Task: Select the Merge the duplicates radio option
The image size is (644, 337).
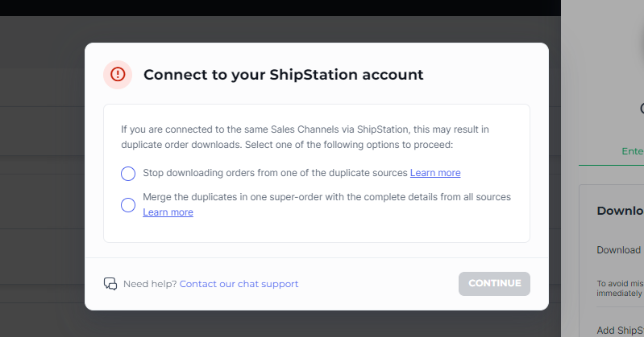Action: pyautogui.click(x=127, y=204)
